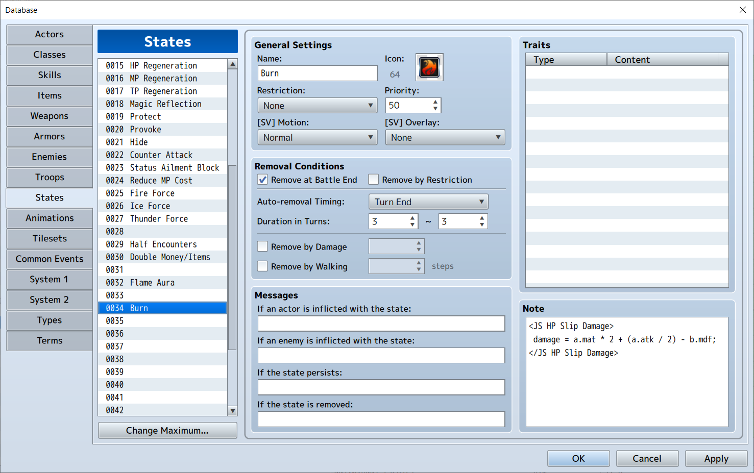Click the Burn state icon image

point(429,67)
